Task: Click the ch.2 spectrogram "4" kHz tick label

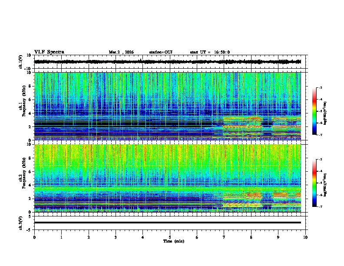Action: click(x=30, y=185)
